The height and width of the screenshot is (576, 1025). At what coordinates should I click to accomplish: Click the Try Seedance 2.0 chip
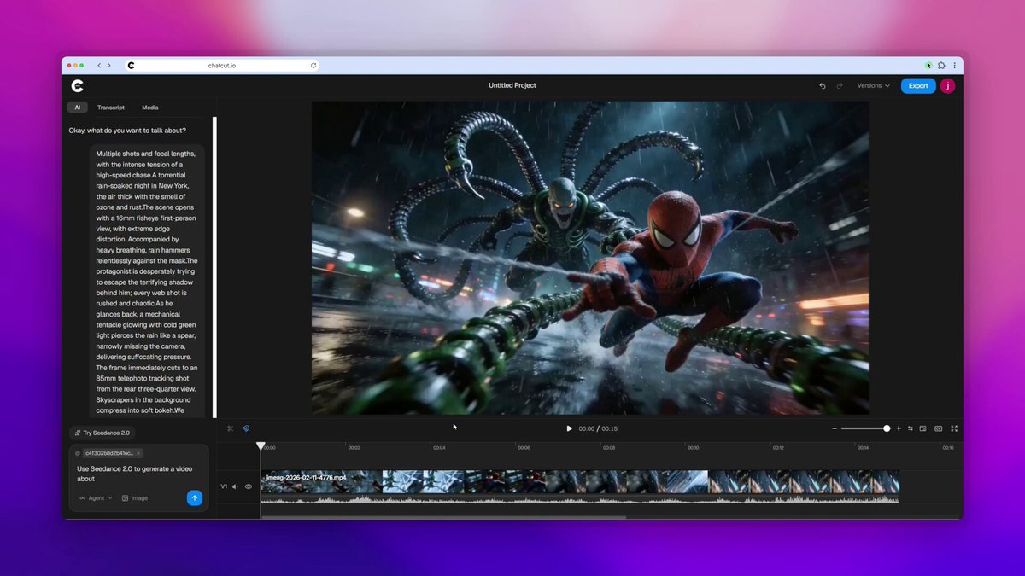(102, 433)
